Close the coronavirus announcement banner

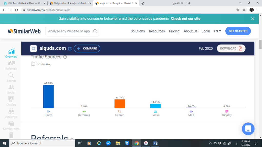coord(253,19)
